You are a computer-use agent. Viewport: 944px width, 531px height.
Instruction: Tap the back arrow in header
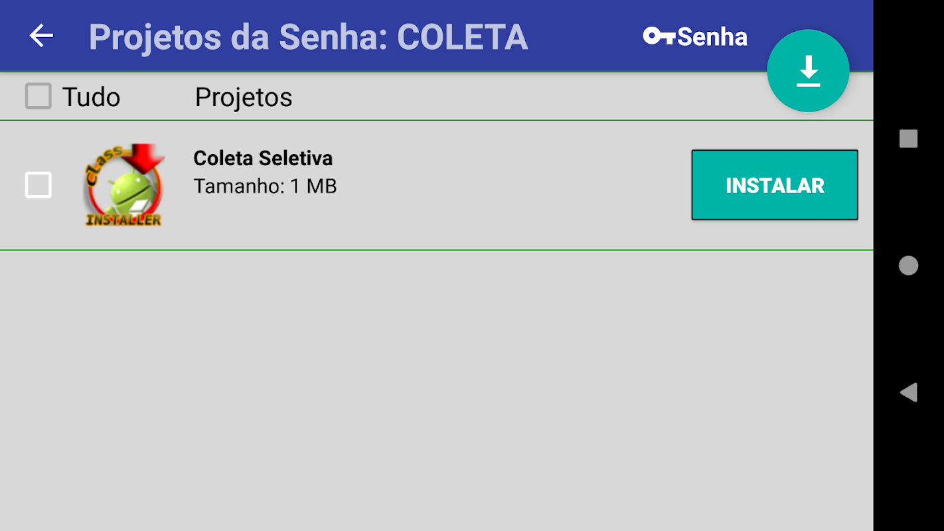point(41,36)
